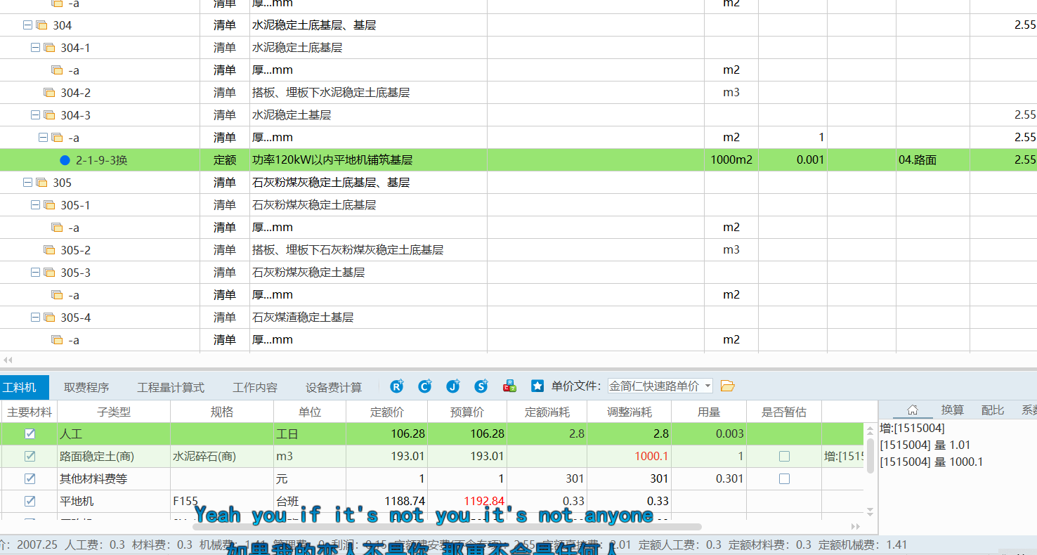Click scroll-up arrow of material table
The width and height of the screenshot is (1037, 555).
pyautogui.click(x=870, y=429)
